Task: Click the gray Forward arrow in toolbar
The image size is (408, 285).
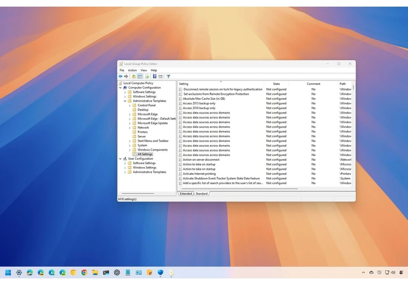Action: pos(126,76)
